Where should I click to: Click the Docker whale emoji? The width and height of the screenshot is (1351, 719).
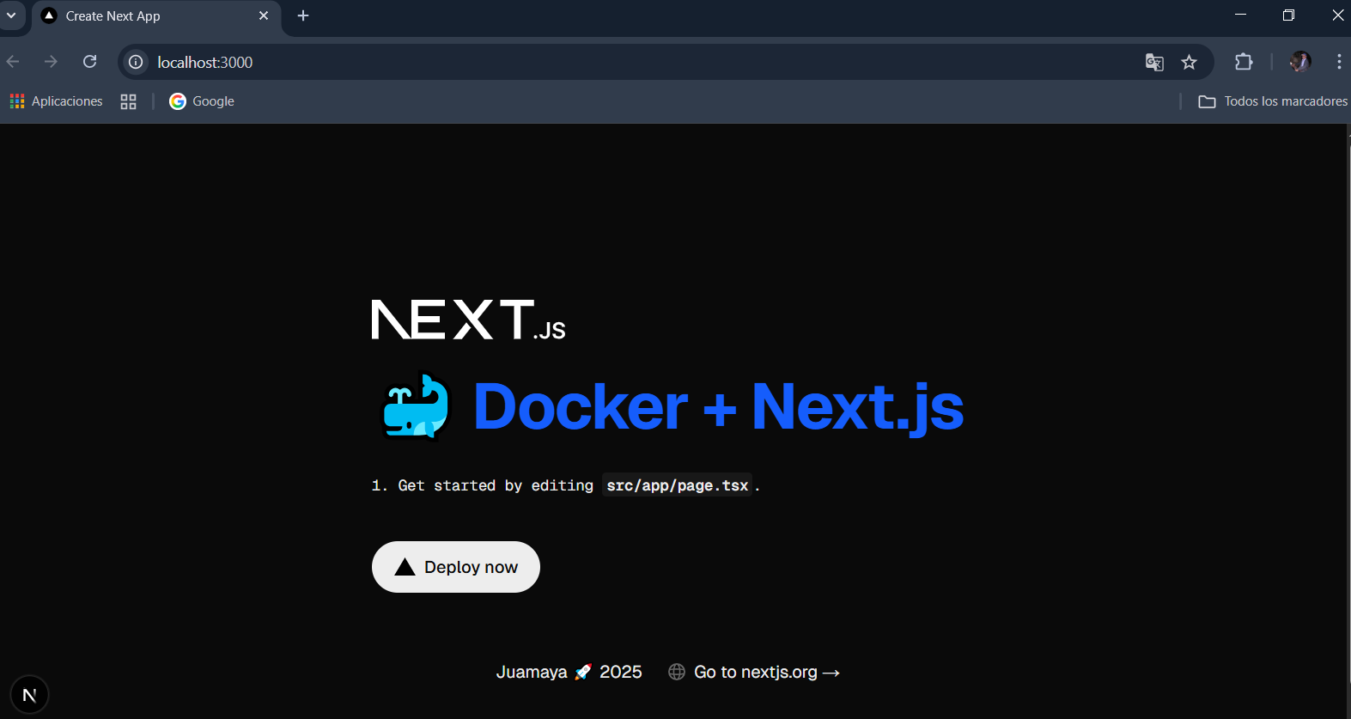[x=416, y=406]
